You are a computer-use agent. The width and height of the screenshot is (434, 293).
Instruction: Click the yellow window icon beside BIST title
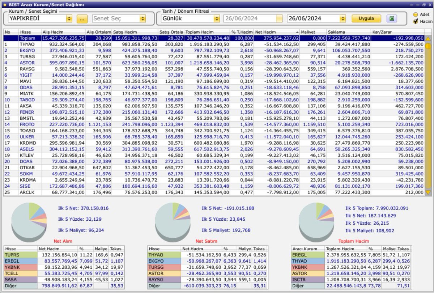pyautogui.click(x=4, y=4)
